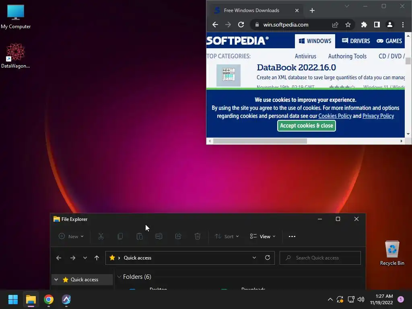Open Chrome side panel icon

377,25
